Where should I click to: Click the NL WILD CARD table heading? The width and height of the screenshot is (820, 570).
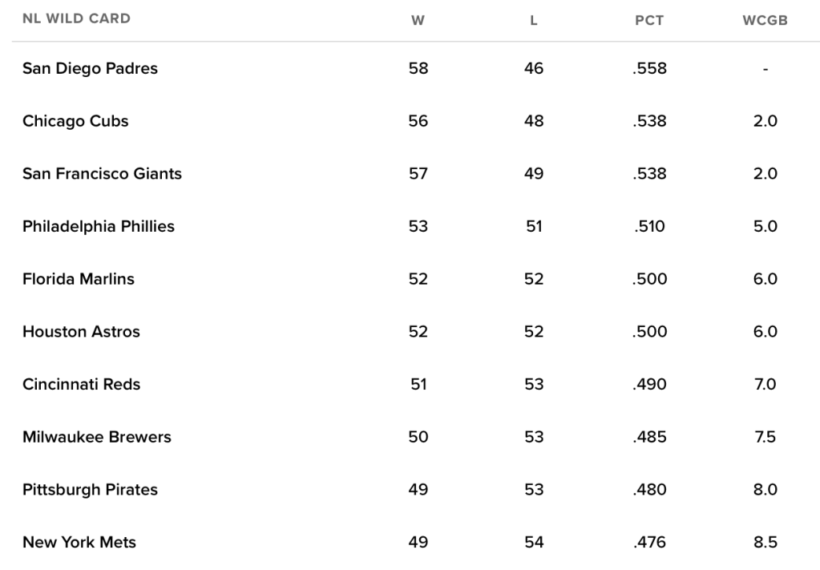click(x=76, y=19)
